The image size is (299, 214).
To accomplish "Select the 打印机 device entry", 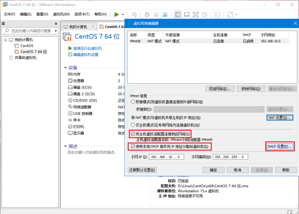I will [x=78, y=127].
